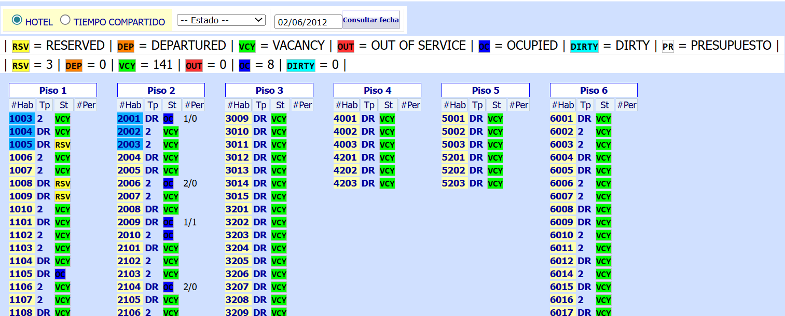Screen dimensions: 785x316
Task: Open the Estado dropdown
Action: coord(221,20)
